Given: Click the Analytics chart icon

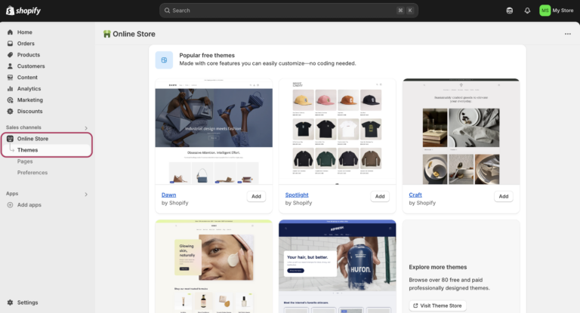Looking at the screenshot, I should (10, 89).
